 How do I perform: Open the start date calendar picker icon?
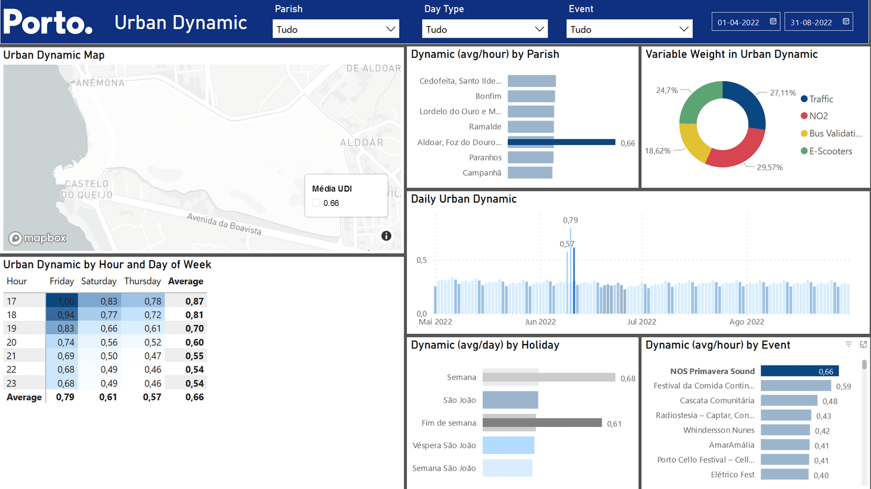point(773,21)
